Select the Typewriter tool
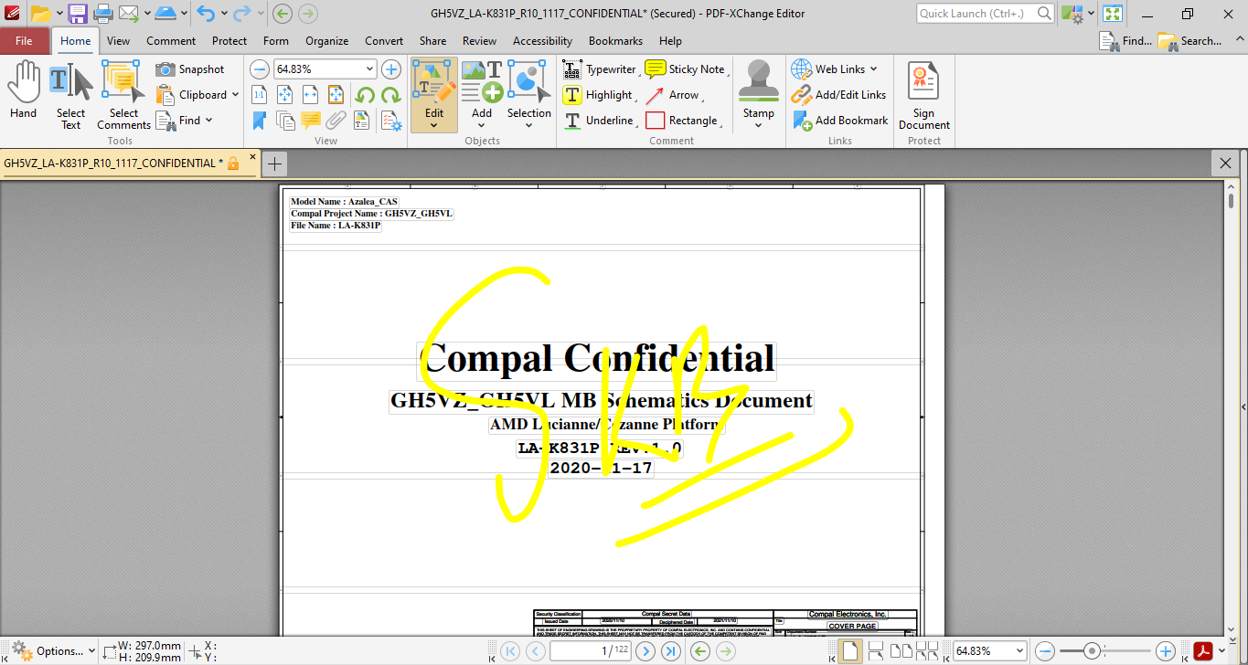The width and height of the screenshot is (1248, 665). coord(600,69)
